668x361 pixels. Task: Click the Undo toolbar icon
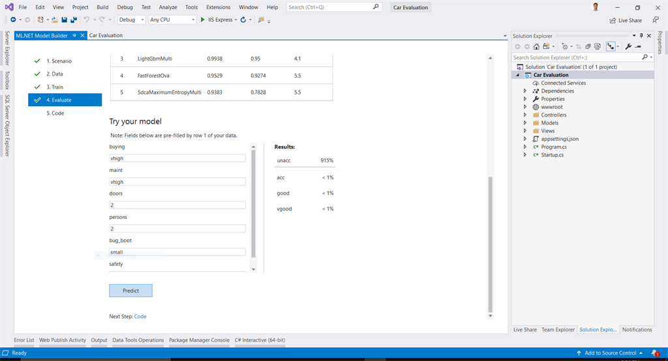pyautogui.click(x=87, y=20)
